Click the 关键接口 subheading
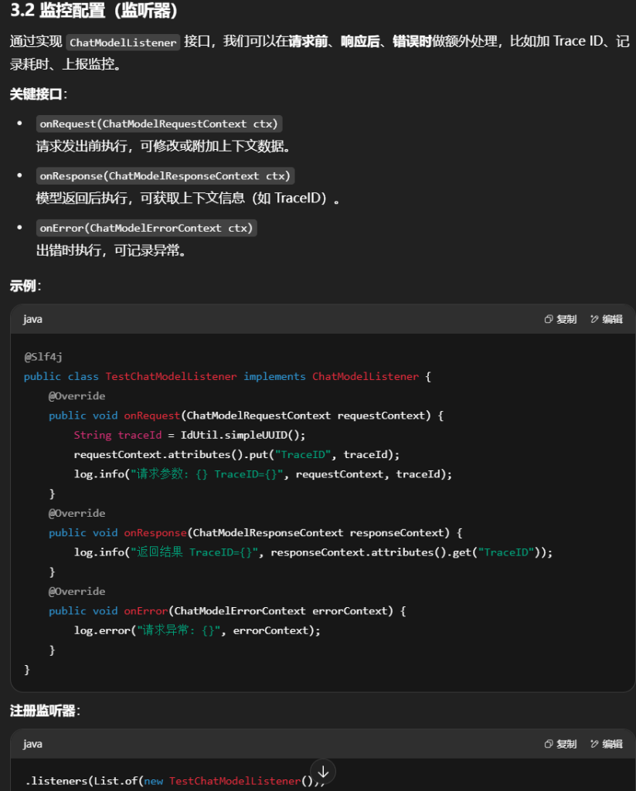This screenshot has height=791, width=636. (x=38, y=94)
